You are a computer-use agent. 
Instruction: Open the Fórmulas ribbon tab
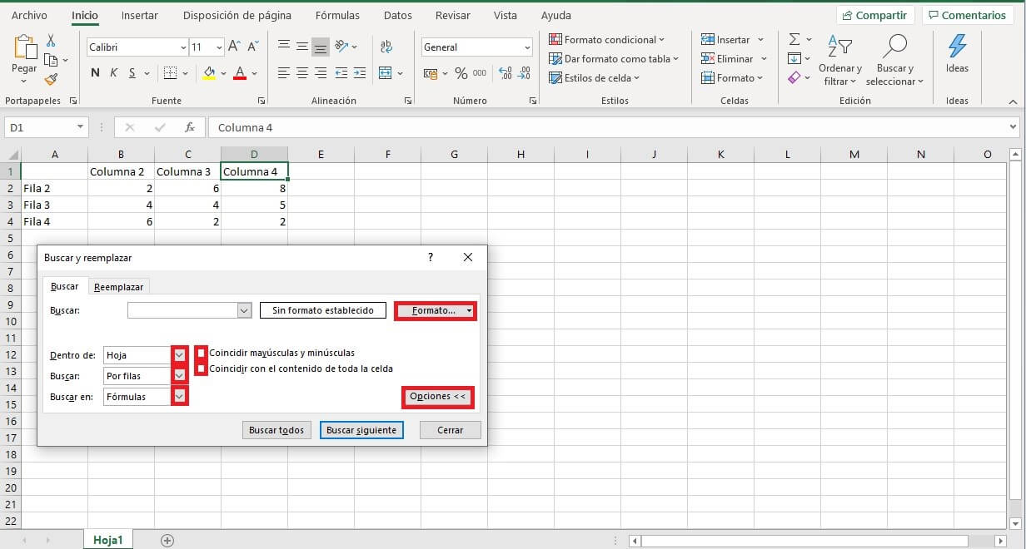(x=337, y=16)
